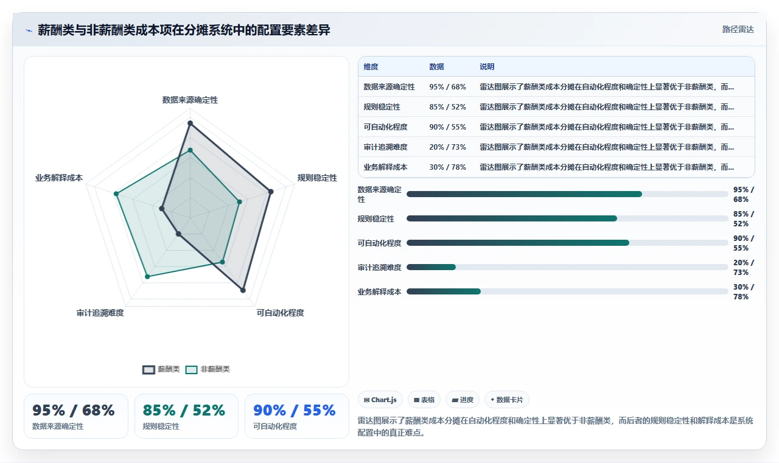Image resolution: width=779 pixels, height=463 pixels.
Task: Select table row 审计追溯难度
Action: (x=556, y=147)
